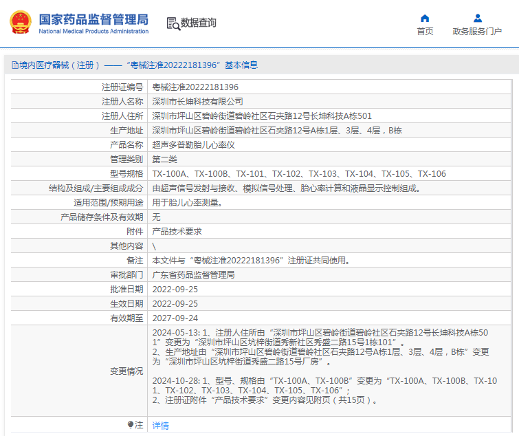Select the 2024-05-13 change record text
The image size is (519, 436).
pos(320,347)
